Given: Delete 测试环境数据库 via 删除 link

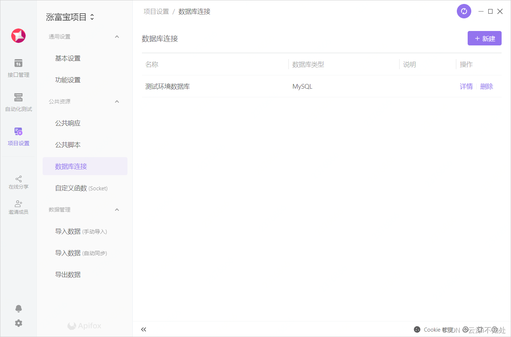Looking at the screenshot, I should pos(486,86).
